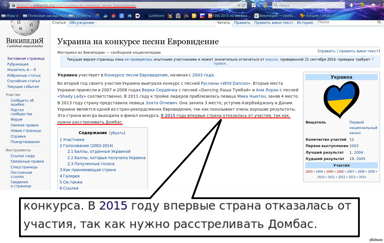384x243 pixels.
Task: Reload the page with the refresh icon
Action: pyautogui.click(x=244, y=5)
